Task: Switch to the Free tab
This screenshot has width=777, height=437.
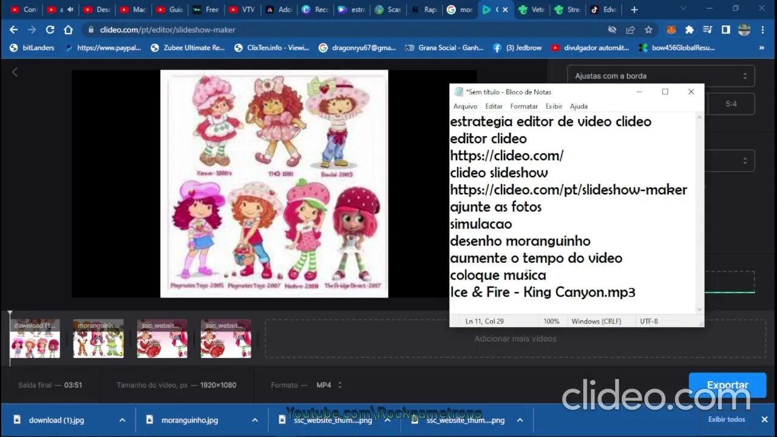Action: coord(205,10)
